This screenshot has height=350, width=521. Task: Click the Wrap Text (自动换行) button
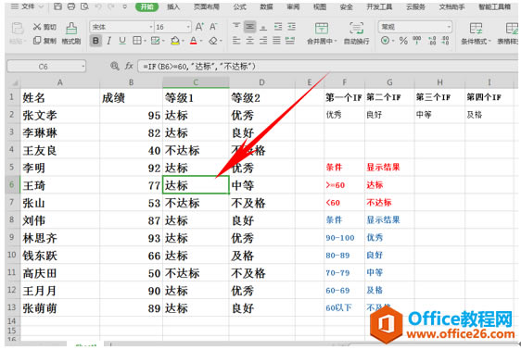coord(356,33)
